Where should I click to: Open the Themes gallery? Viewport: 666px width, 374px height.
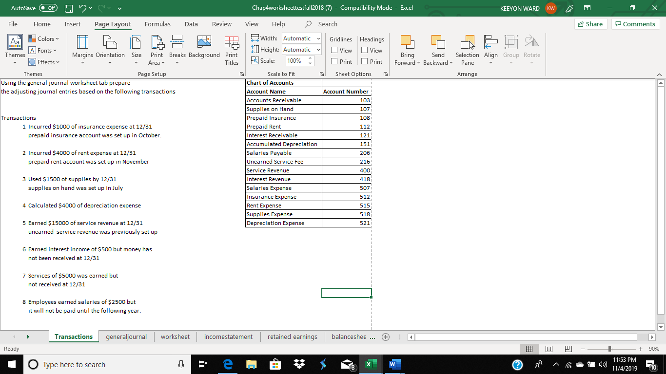click(15, 50)
